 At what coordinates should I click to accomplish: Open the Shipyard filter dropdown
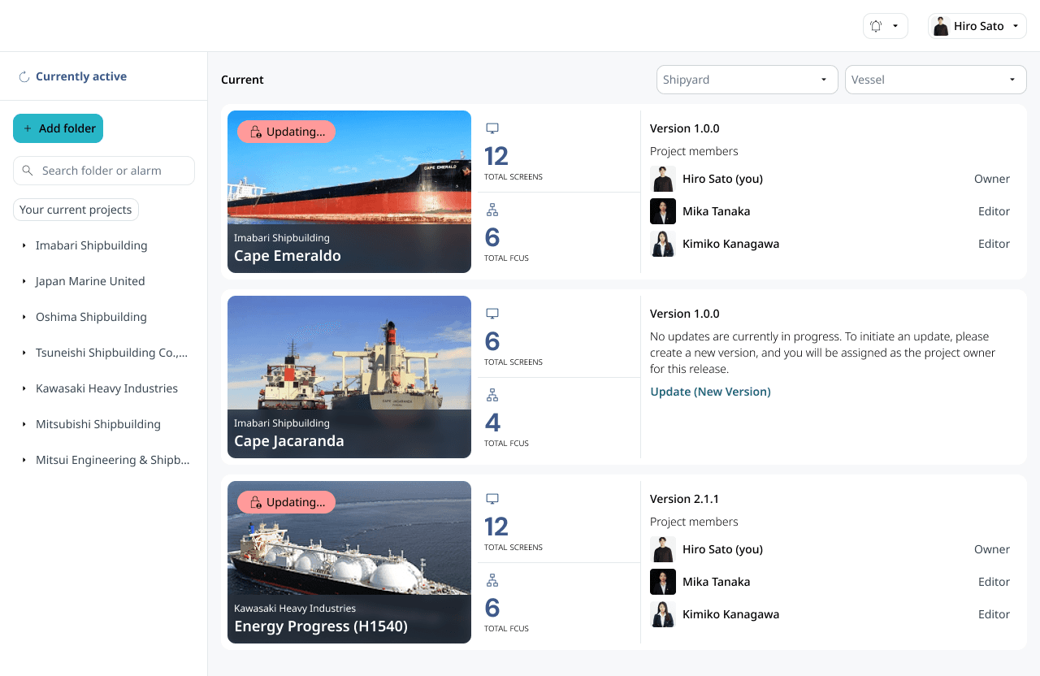[747, 80]
